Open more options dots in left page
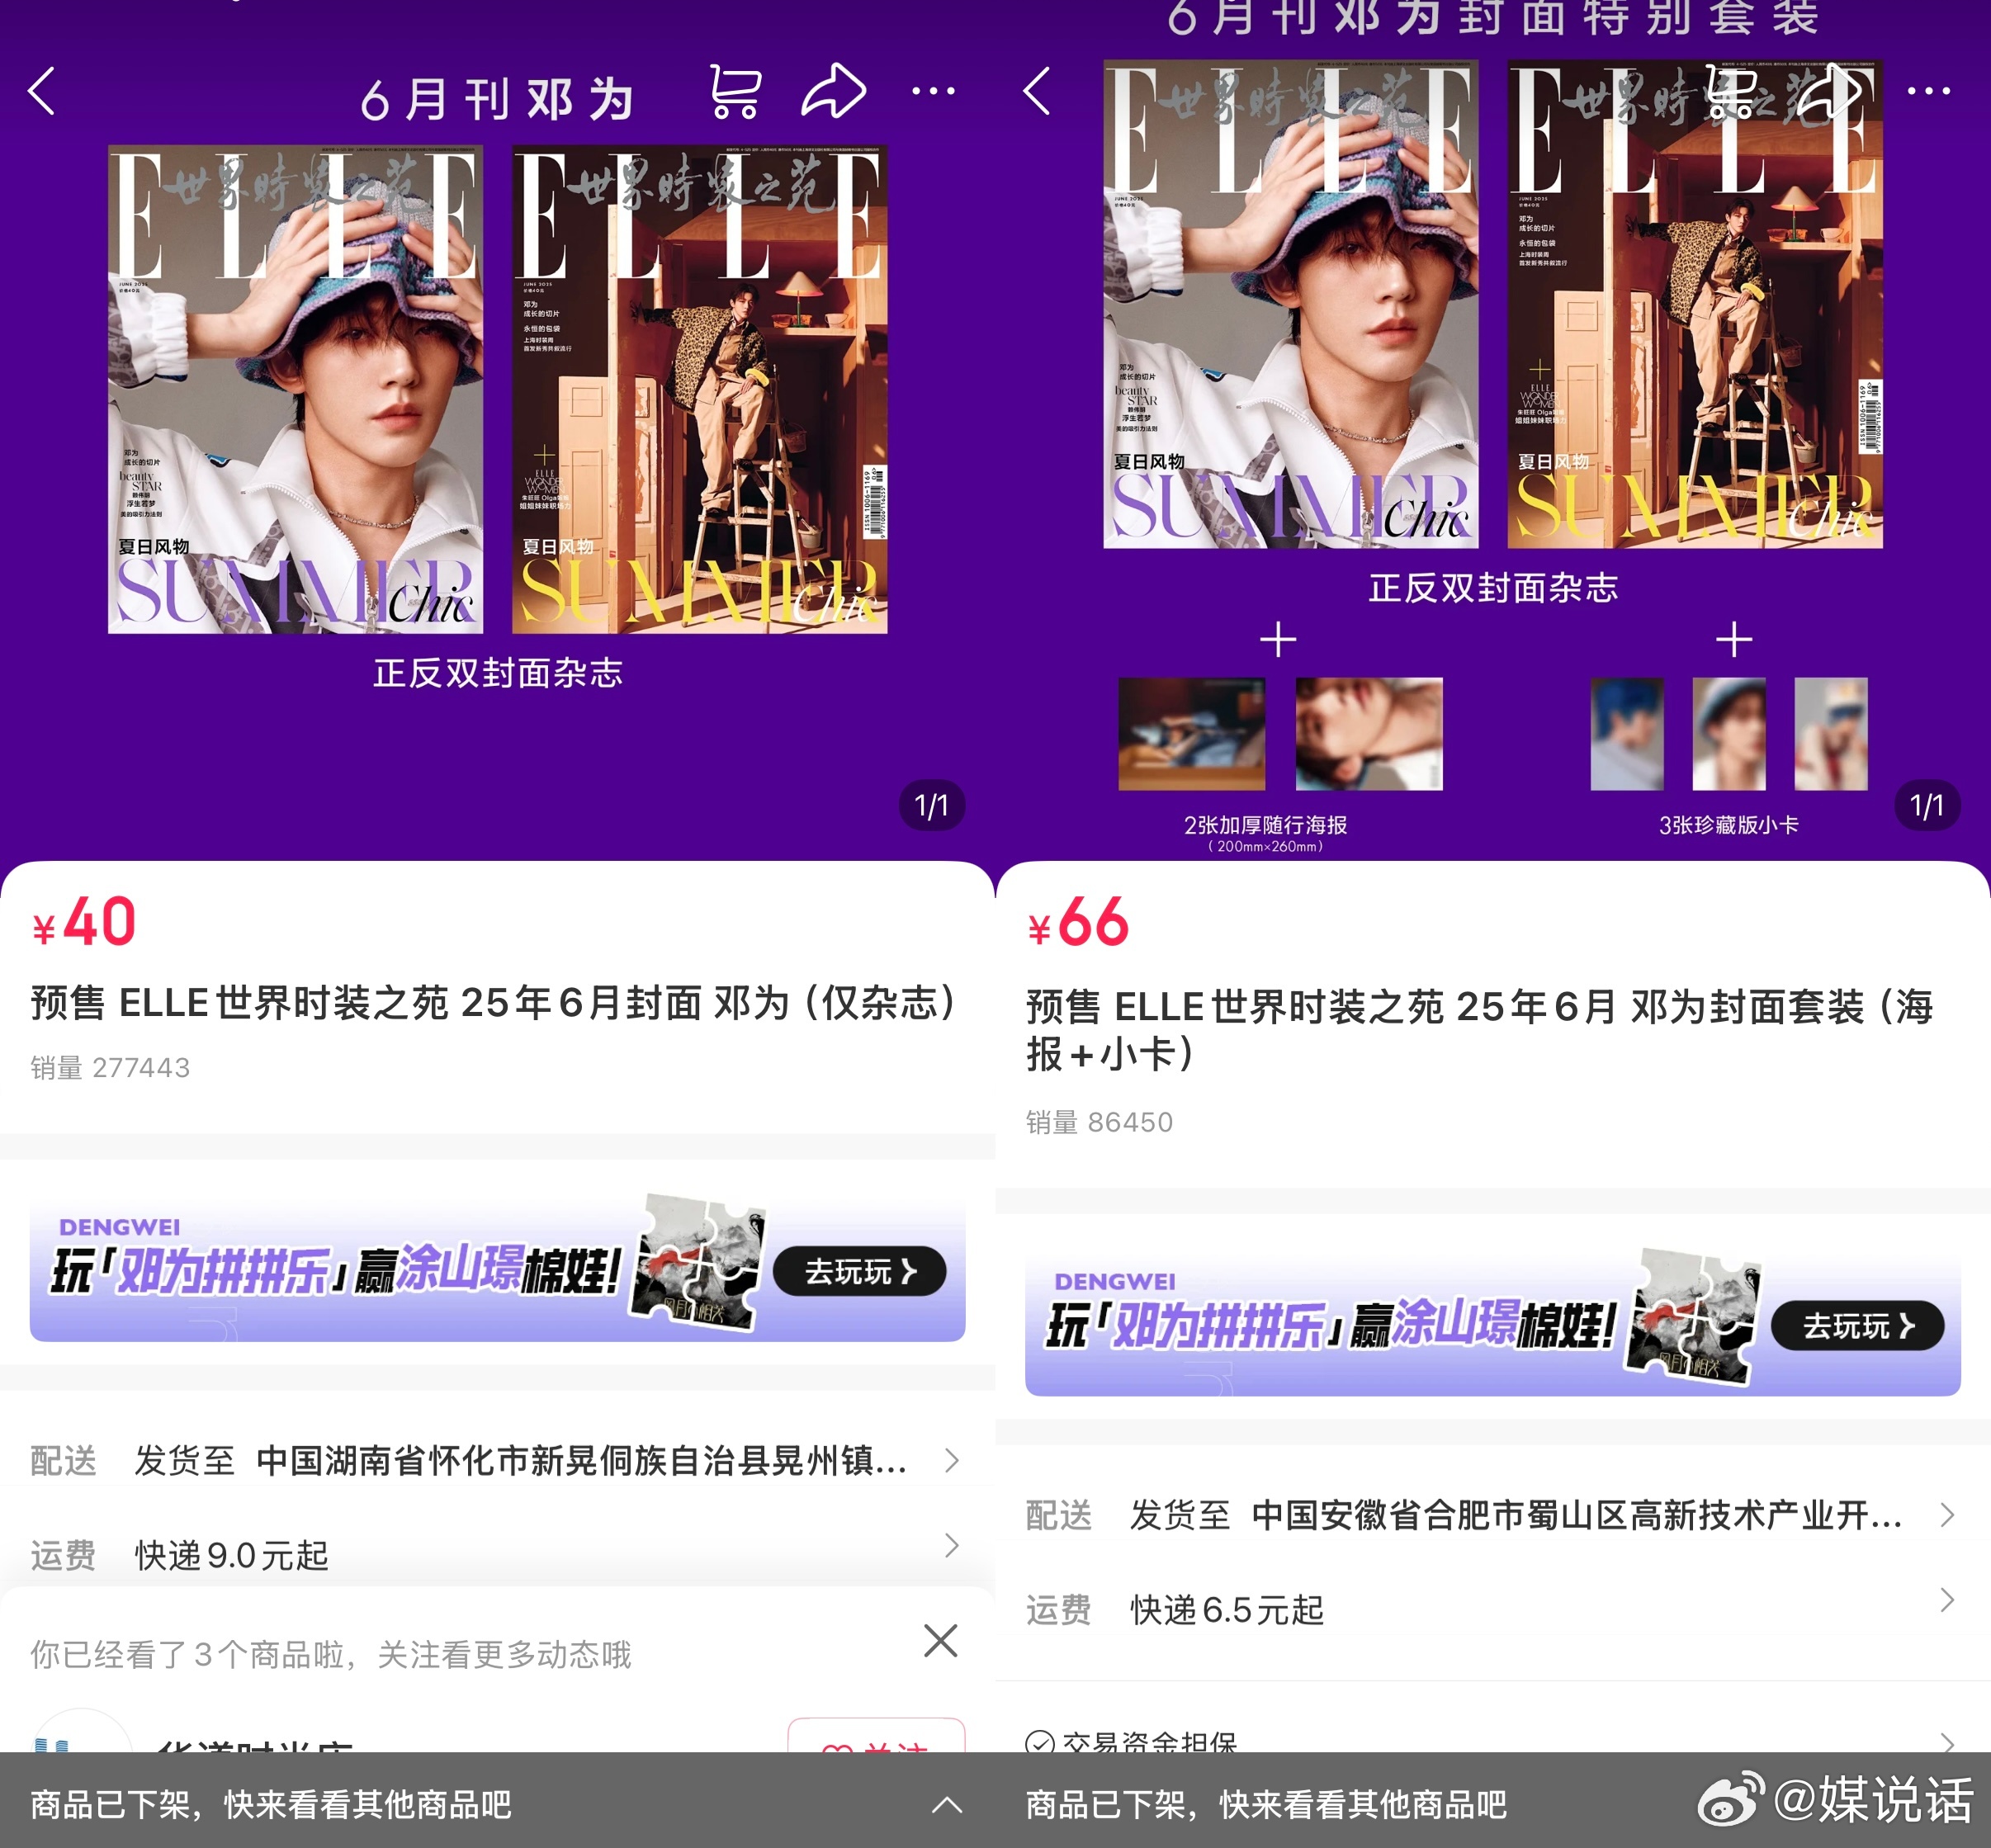 [933, 91]
